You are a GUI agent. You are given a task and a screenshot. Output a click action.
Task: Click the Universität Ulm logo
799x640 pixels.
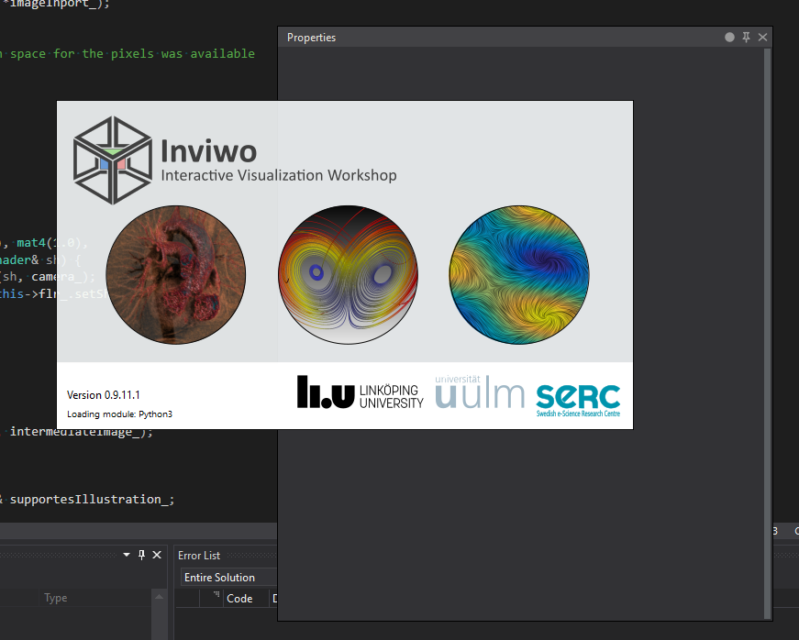coord(480,392)
